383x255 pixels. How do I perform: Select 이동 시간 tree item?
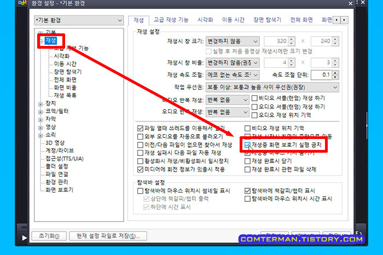click(x=65, y=64)
